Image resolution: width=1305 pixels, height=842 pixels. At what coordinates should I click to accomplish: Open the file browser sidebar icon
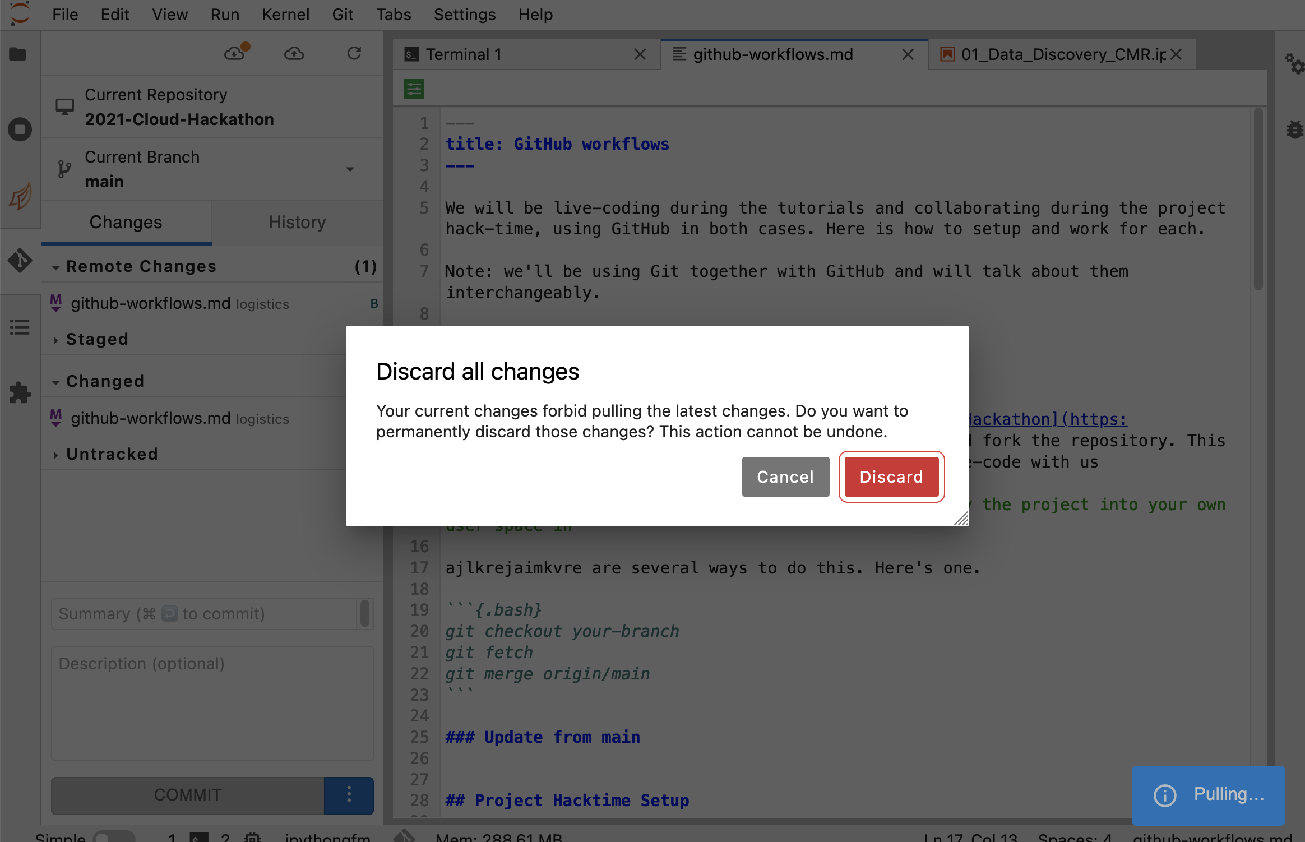(x=18, y=54)
